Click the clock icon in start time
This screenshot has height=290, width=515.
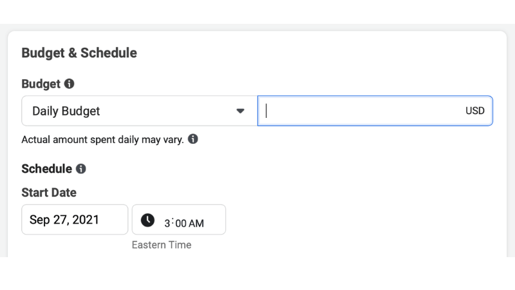tap(147, 220)
